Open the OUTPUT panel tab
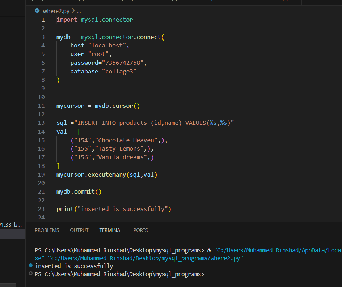 pyautogui.click(x=79, y=230)
